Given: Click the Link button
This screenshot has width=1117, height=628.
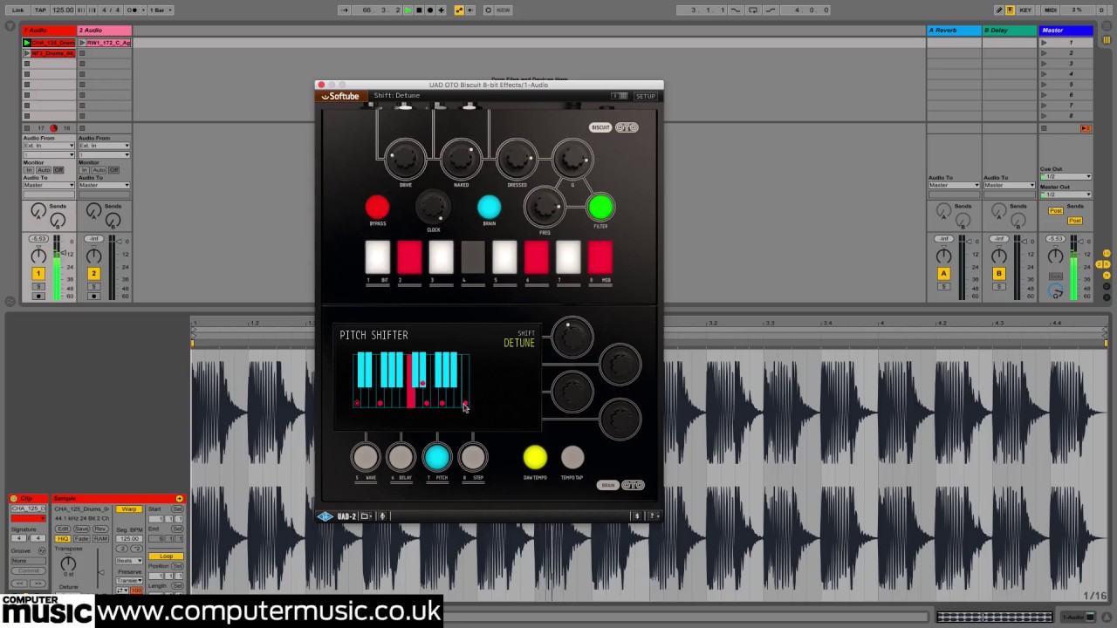Looking at the screenshot, I should (x=17, y=10).
